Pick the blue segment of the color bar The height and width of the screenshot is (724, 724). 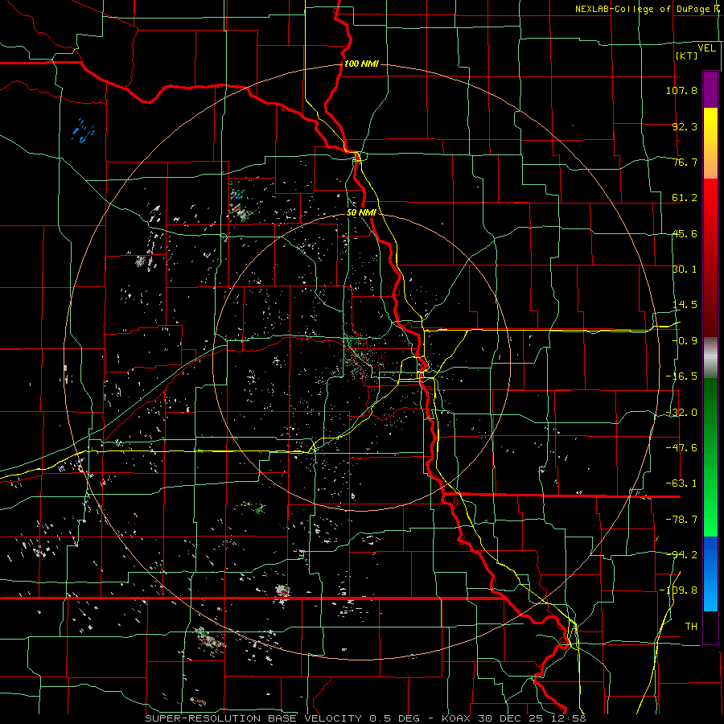pyautogui.click(x=710, y=574)
